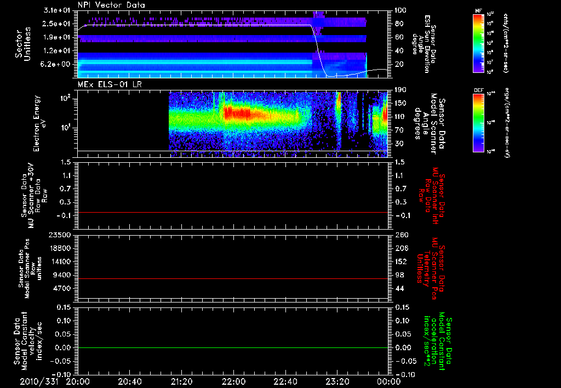The height and width of the screenshot is (388, 561).
Task: Click the "9400" scanner position tick label
Action: click(x=61, y=275)
